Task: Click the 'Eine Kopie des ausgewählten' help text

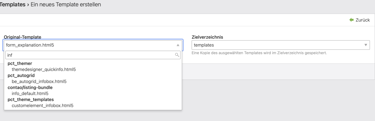Action: pos(259,53)
